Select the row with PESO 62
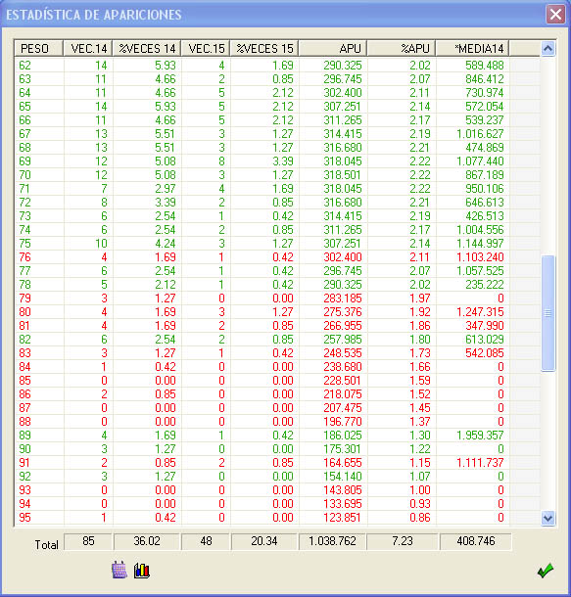This screenshot has width=571, height=597. pos(277,66)
